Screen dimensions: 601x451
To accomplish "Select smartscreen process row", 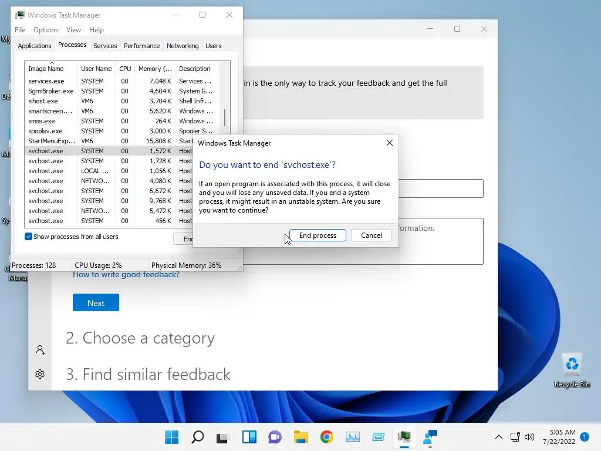I will point(122,111).
